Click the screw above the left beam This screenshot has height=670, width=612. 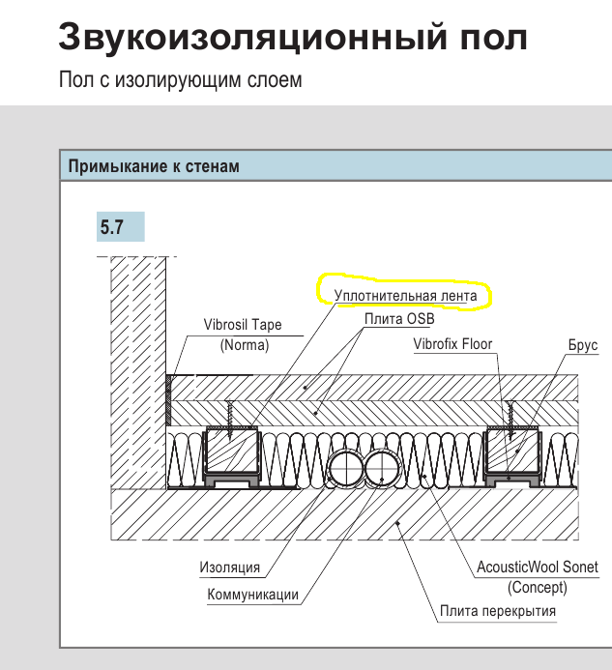pos(229,413)
